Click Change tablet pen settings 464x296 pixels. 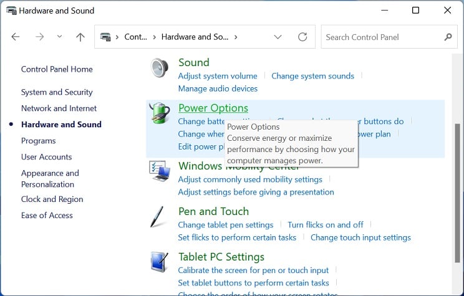click(x=226, y=225)
